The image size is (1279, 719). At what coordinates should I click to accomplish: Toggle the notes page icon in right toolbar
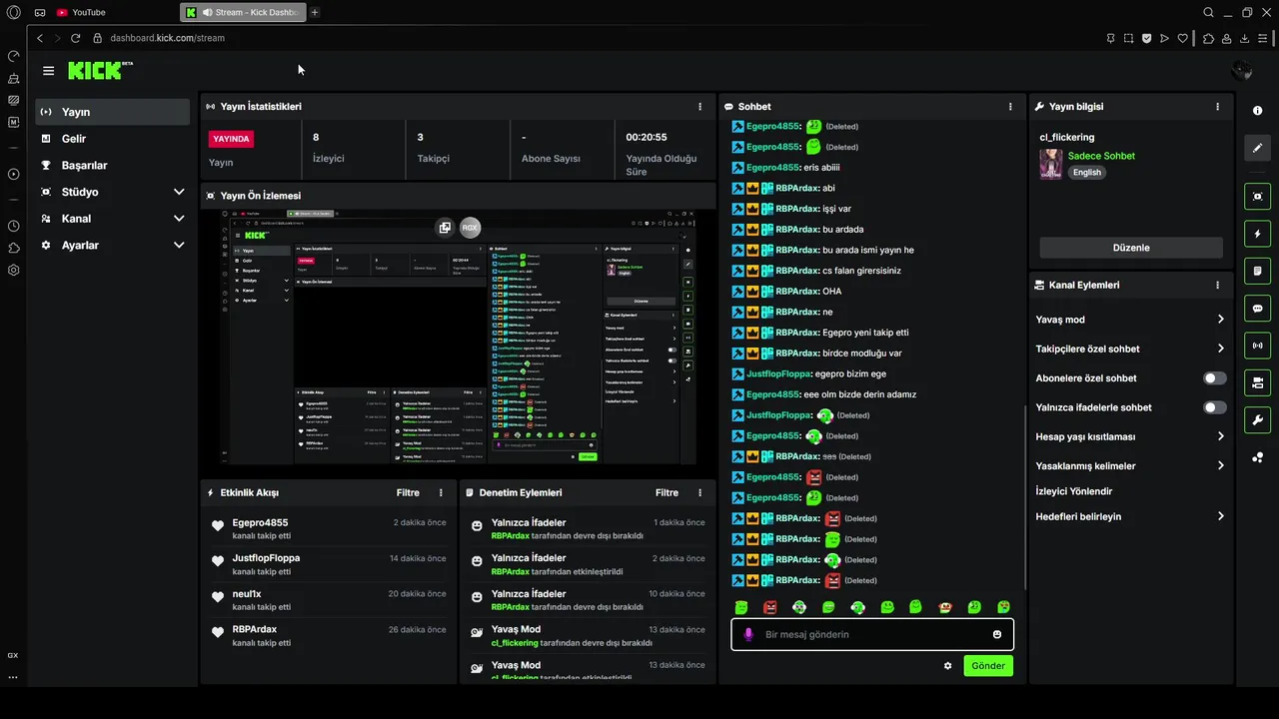(1257, 271)
